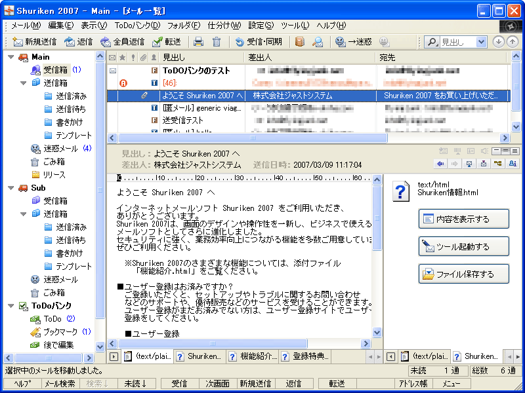Image resolution: width=525 pixels, height=393 pixels.
Task: Open the ToDoバンク(D) menu
Action: coord(137,26)
